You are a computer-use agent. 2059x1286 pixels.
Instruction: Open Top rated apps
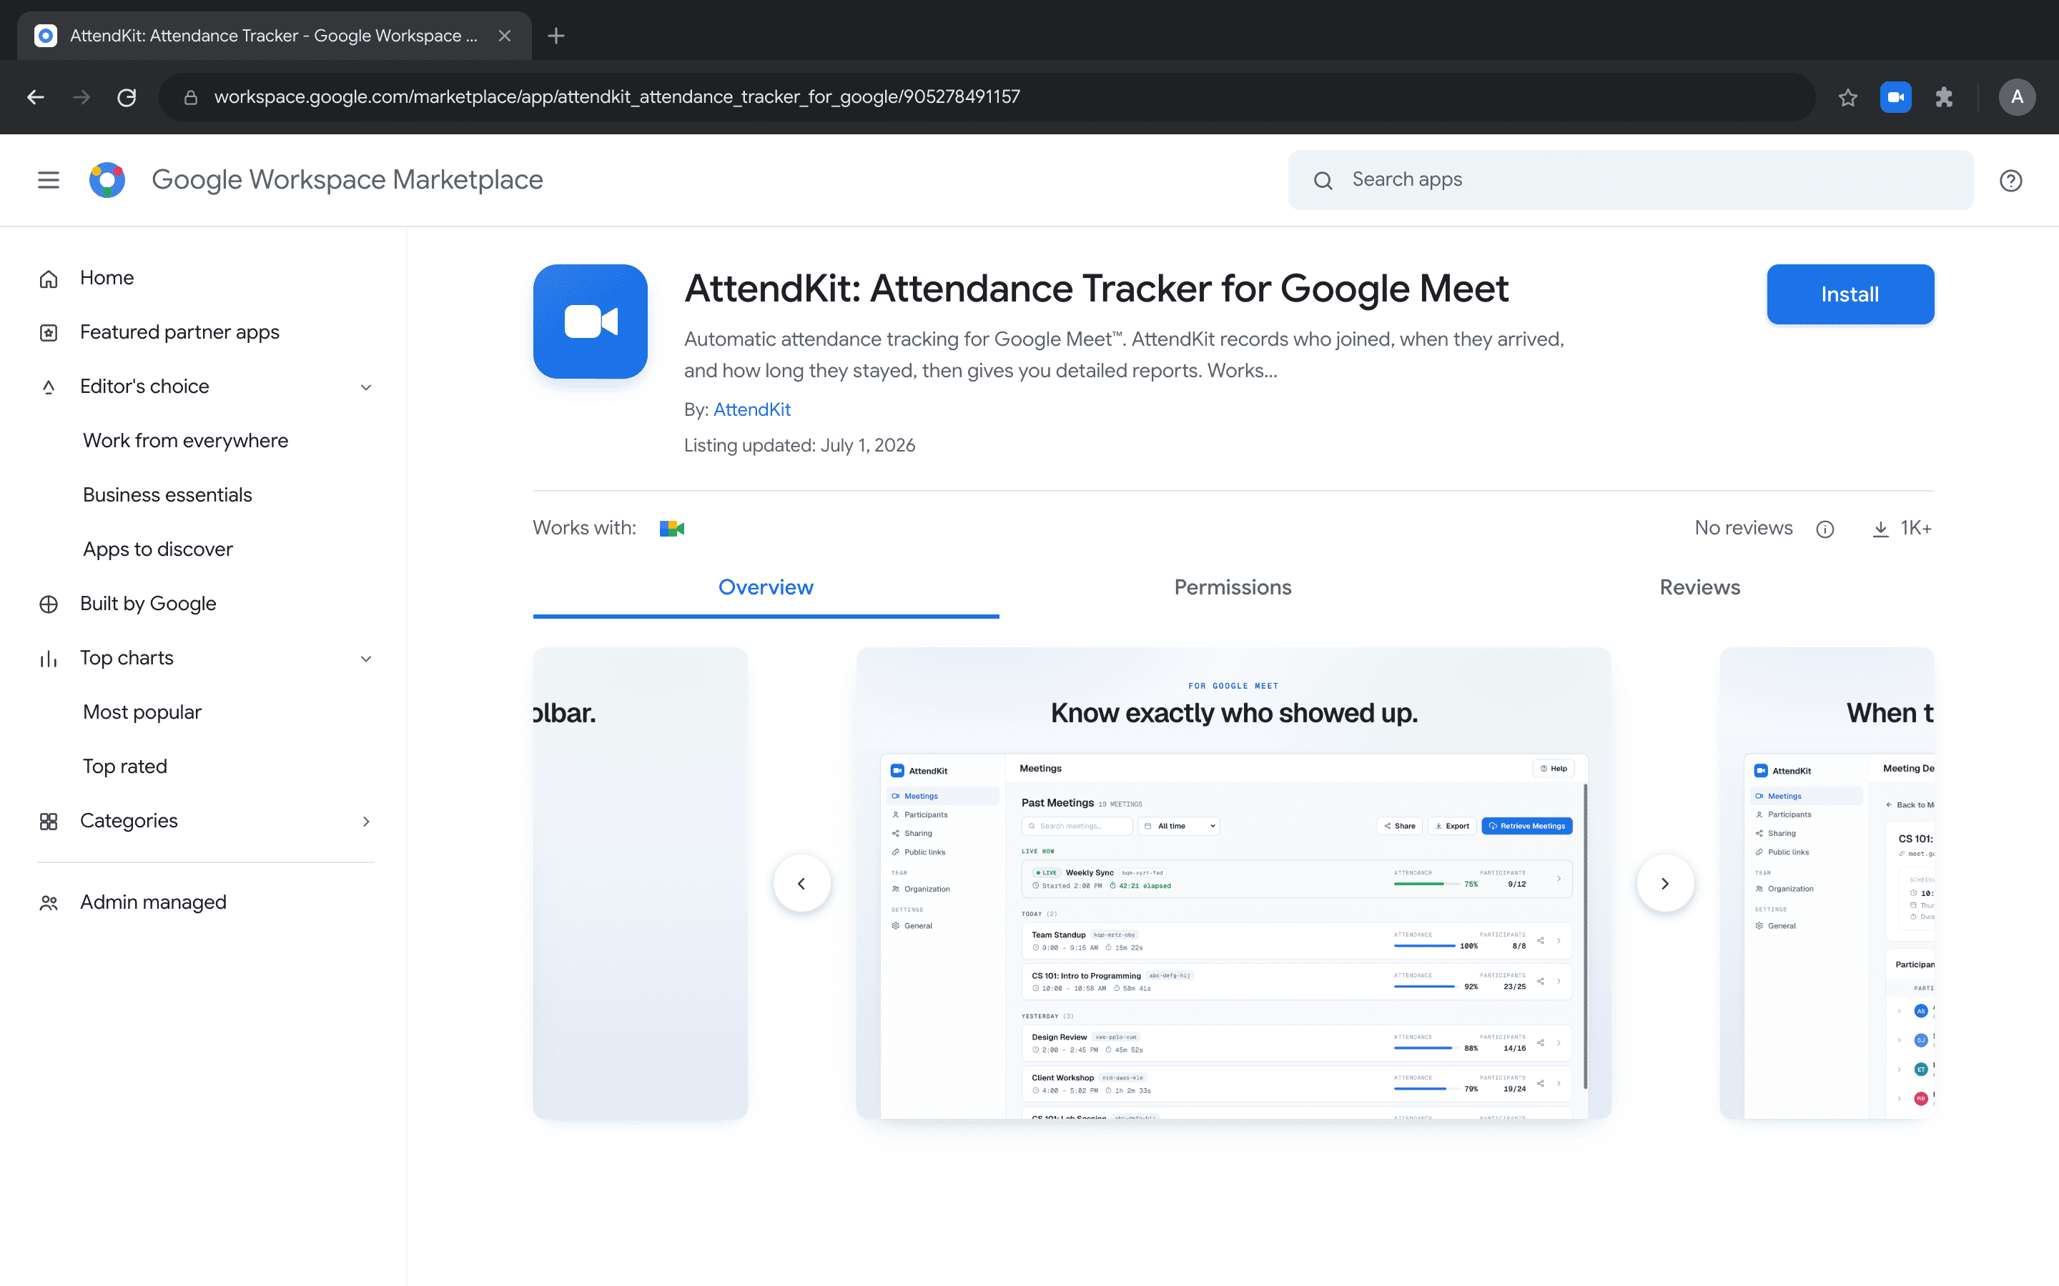[x=125, y=767]
